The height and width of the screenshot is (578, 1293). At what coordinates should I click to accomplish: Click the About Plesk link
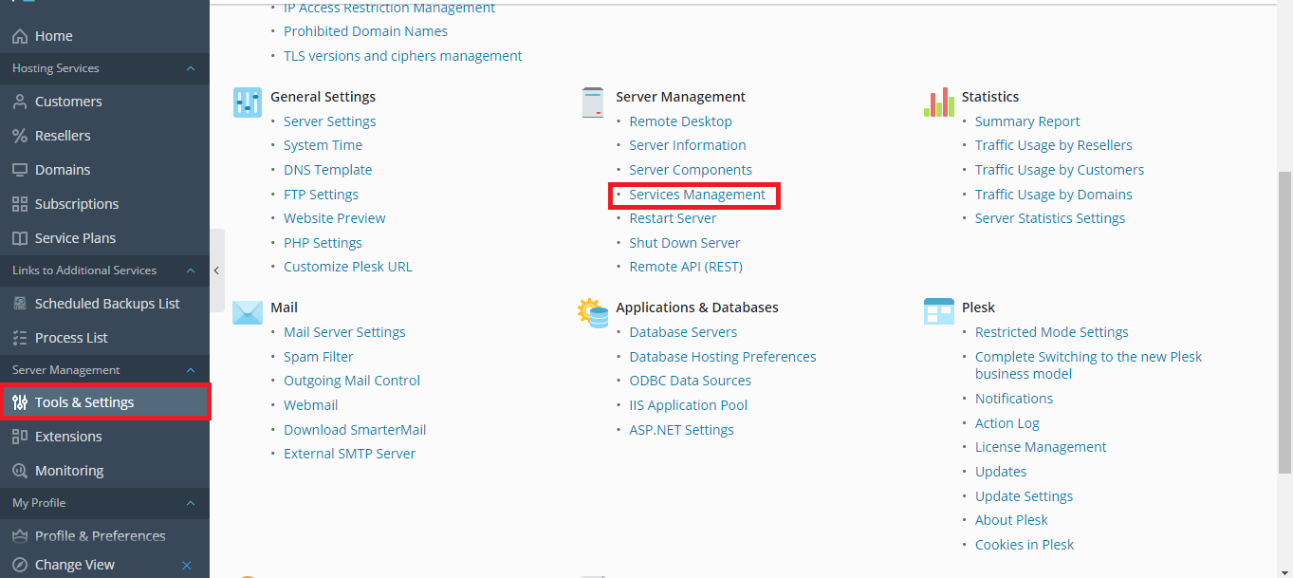pyautogui.click(x=1011, y=520)
